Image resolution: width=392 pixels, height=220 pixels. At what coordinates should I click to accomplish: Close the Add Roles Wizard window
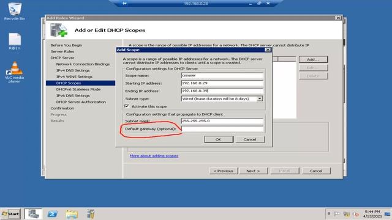pos(338,18)
